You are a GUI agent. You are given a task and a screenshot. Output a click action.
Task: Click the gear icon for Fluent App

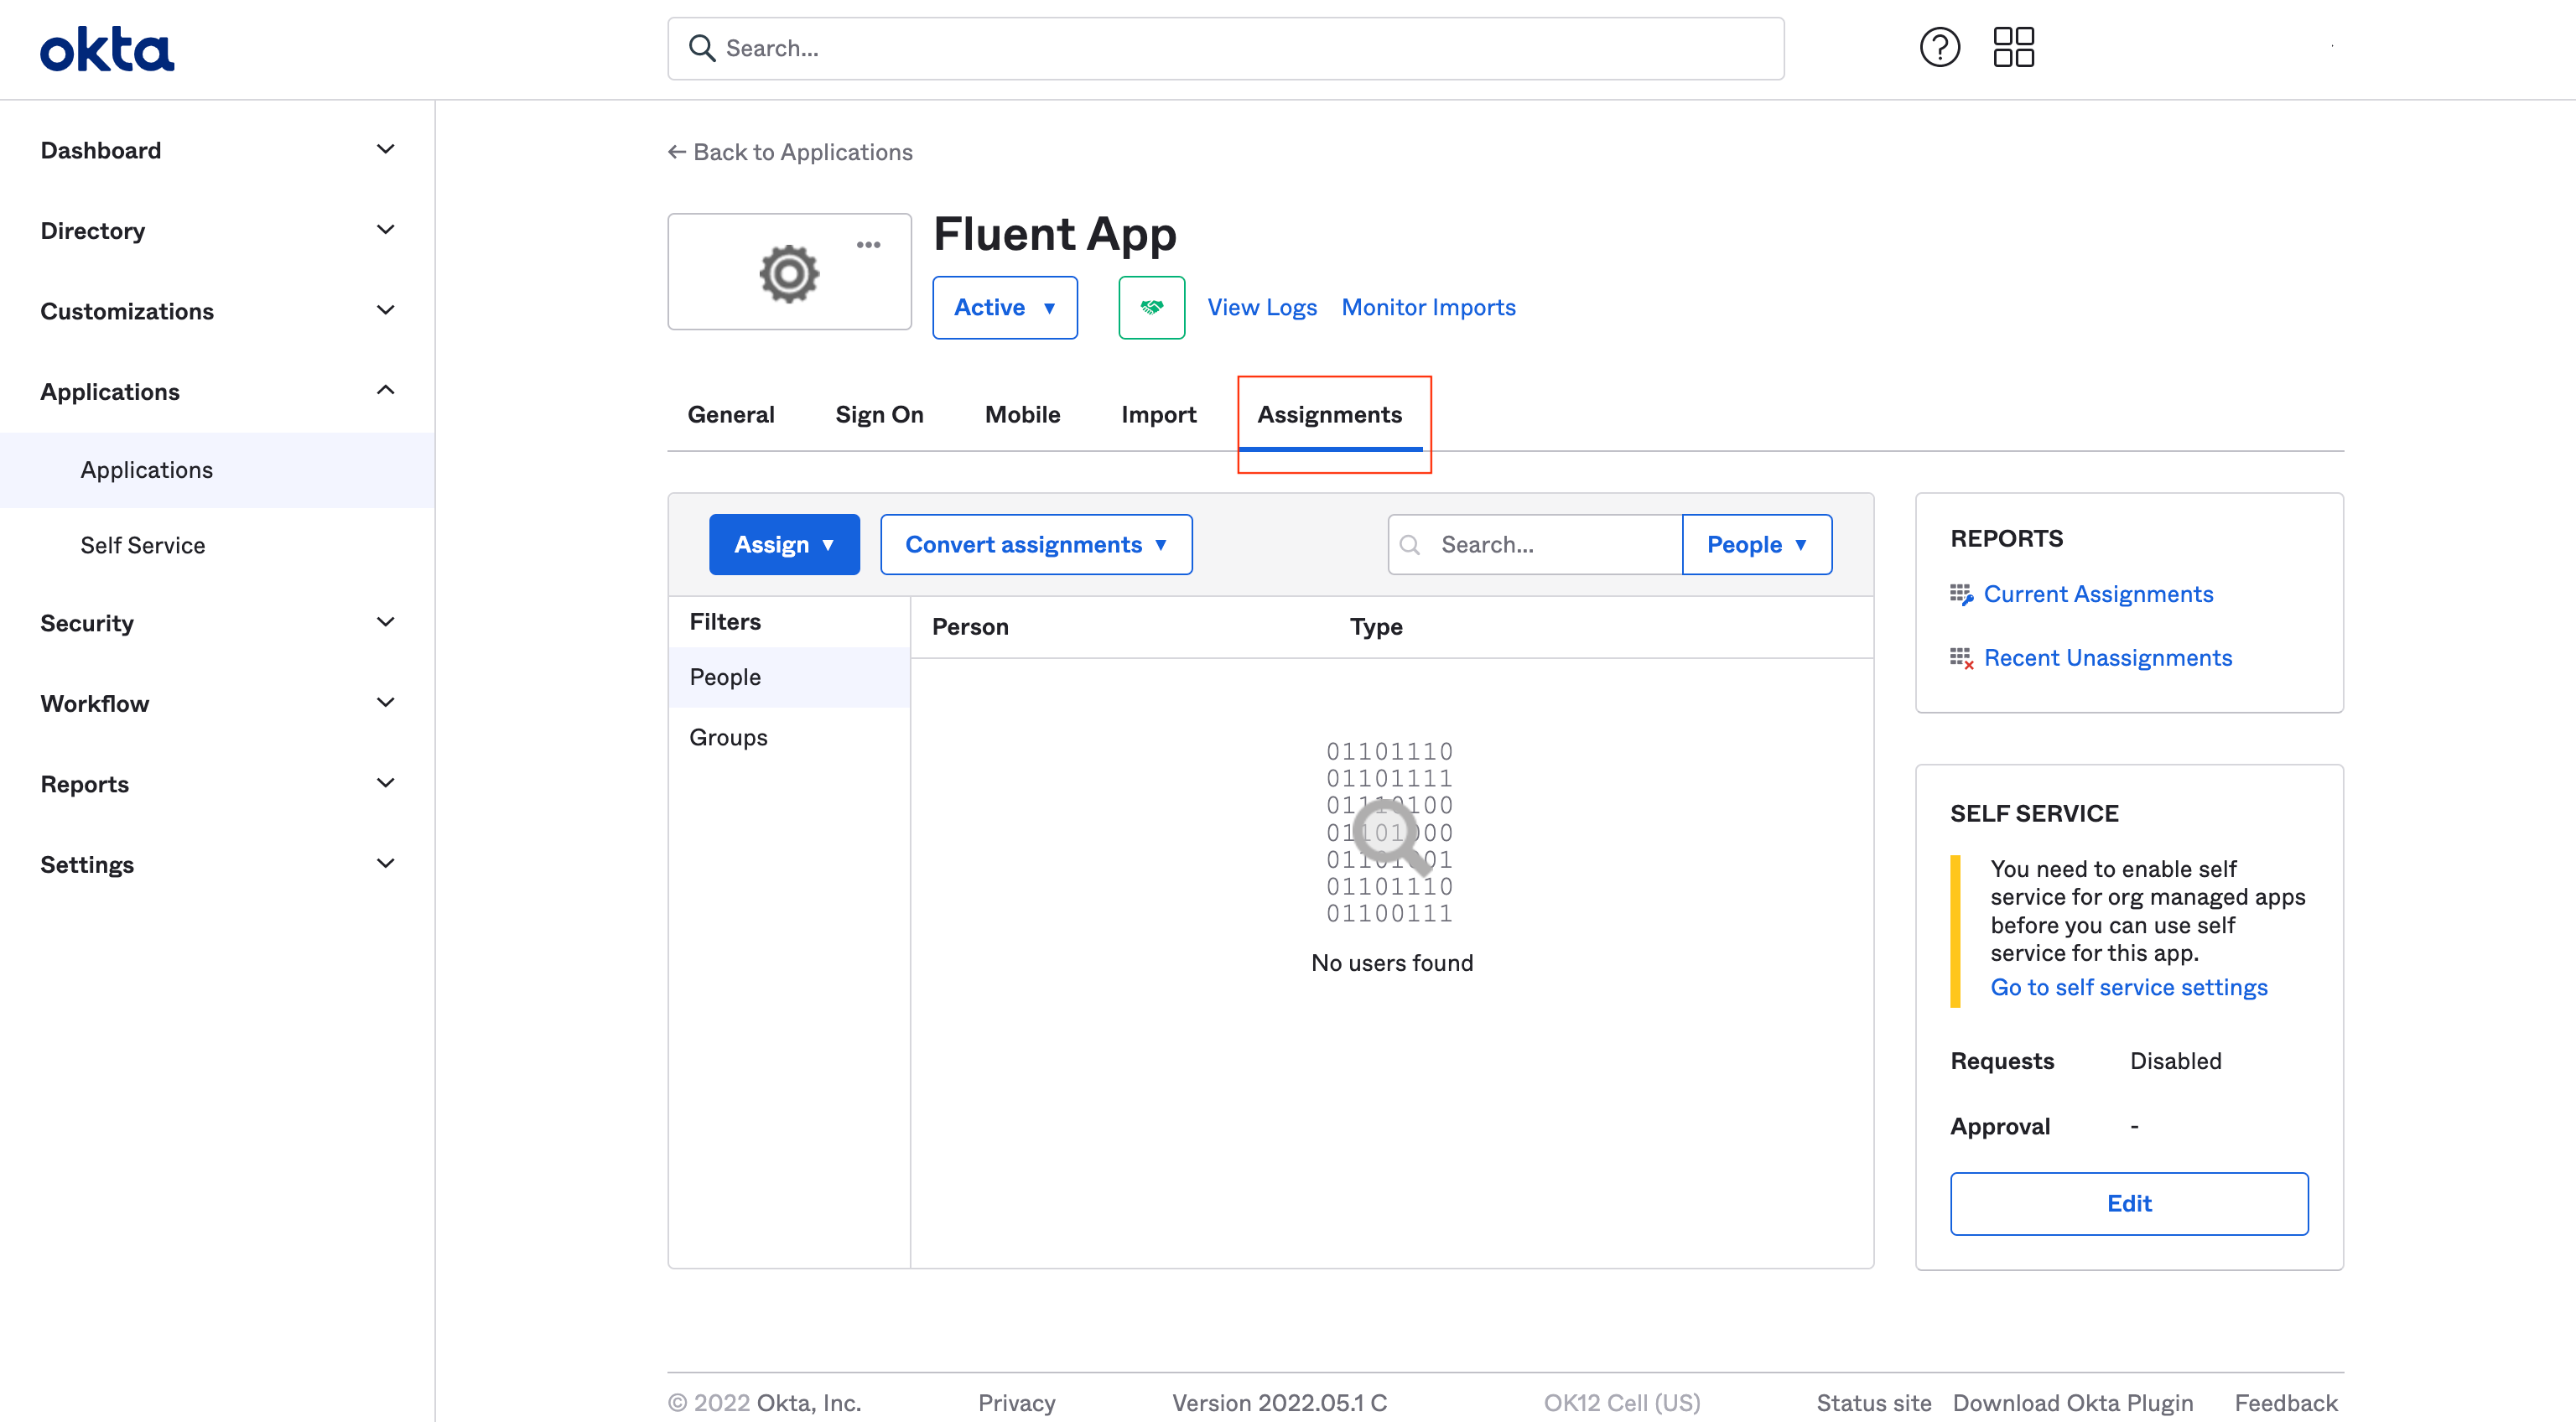tap(788, 273)
